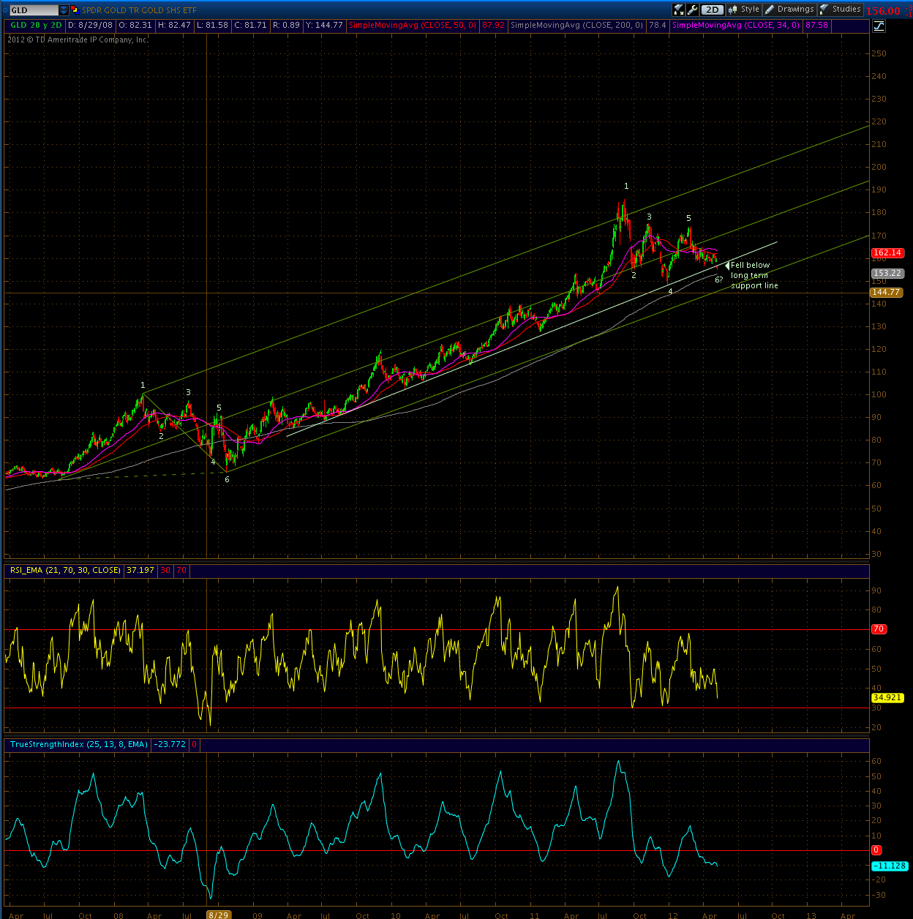Click the gray 153.22 price axis label
This screenshot has width=913, height=919.
[887, 274]
